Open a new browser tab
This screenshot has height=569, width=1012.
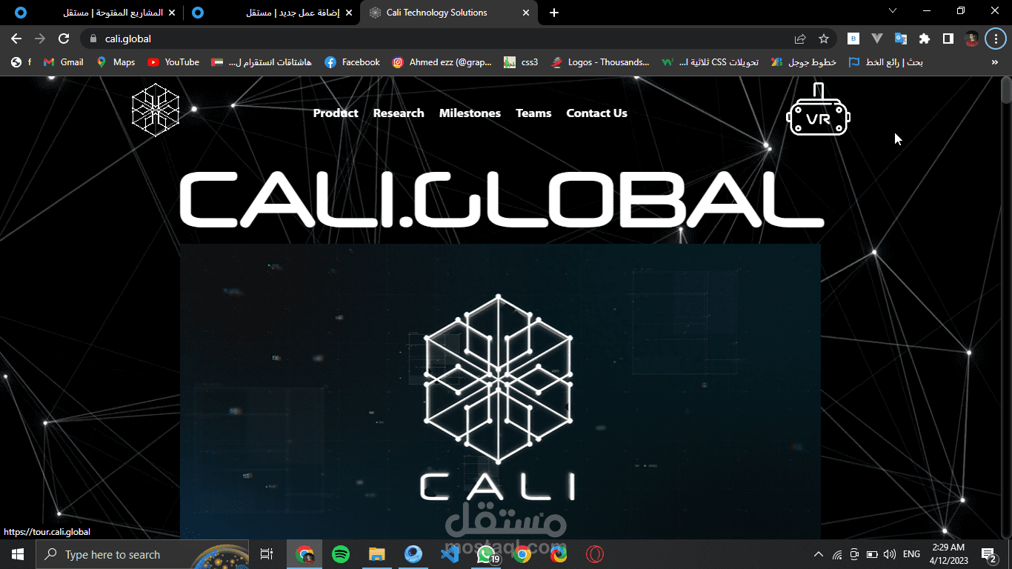[x=554, y=13]
